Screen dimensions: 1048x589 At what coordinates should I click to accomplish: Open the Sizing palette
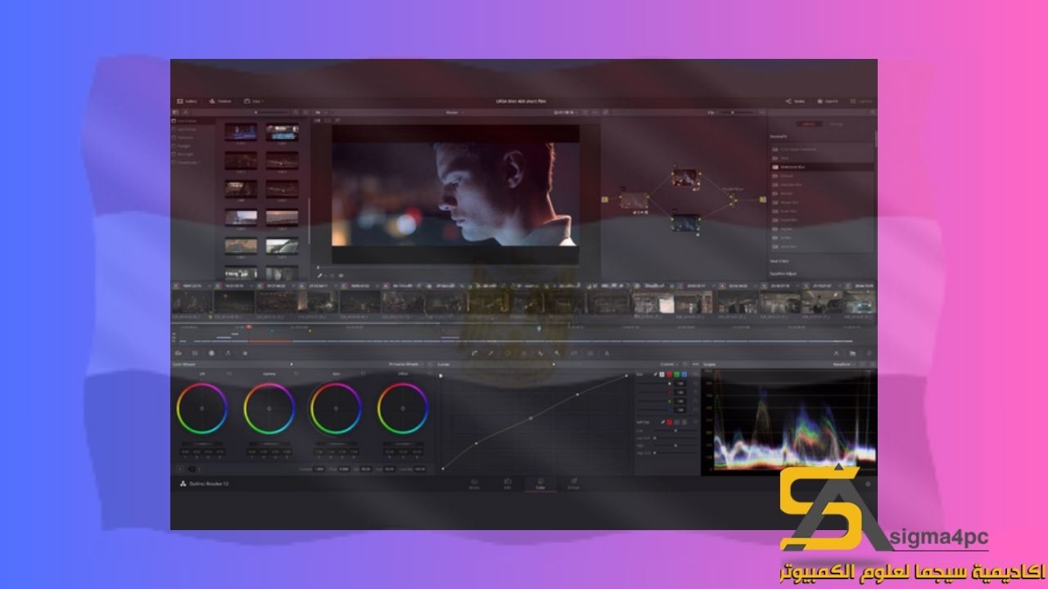[x=574, y=353]
